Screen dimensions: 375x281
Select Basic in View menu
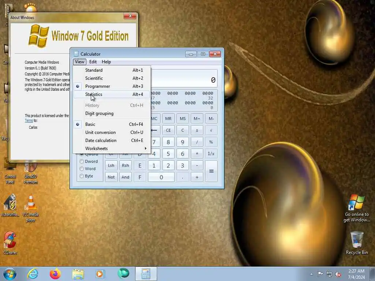click(112, 124)
